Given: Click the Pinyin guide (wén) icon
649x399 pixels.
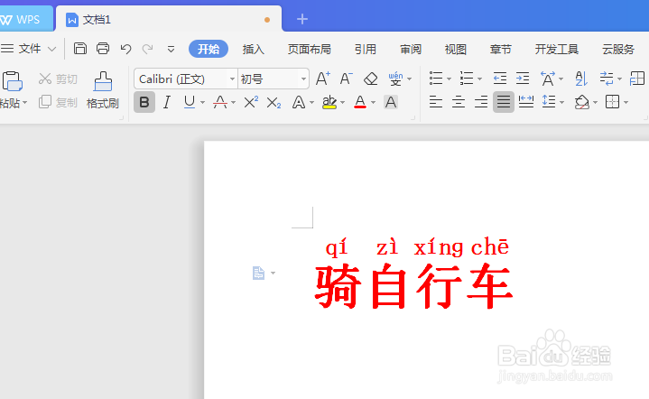Looking at the screenshot, I should 395,79.
